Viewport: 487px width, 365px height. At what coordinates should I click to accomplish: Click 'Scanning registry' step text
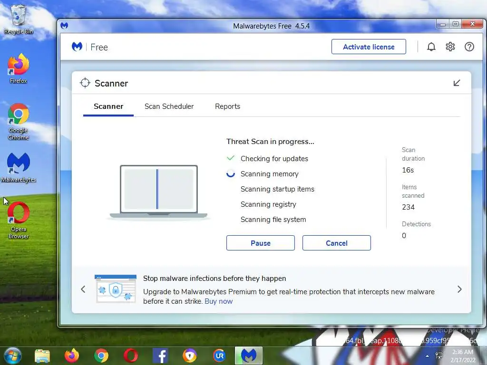(x=268, y=204)
